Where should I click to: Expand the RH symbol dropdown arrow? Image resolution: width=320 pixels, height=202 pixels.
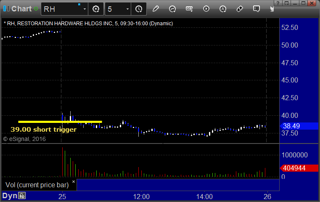tap(85, 9)
